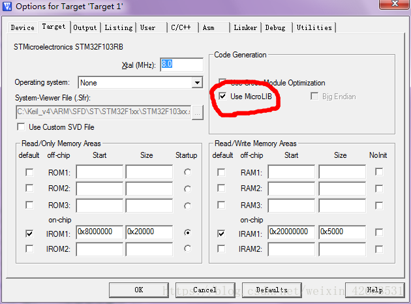Viewport: 411px width, 304px height.
Task: Edit the IRAM1 Start field 0x20000000
Action: pos(292,232)
